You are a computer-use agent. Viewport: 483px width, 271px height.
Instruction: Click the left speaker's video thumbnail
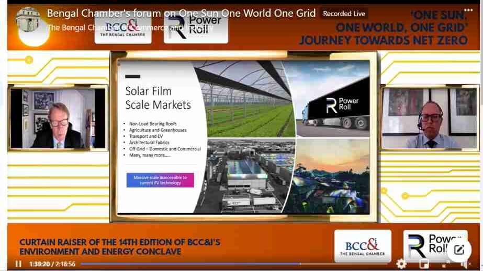click(58, 119)
